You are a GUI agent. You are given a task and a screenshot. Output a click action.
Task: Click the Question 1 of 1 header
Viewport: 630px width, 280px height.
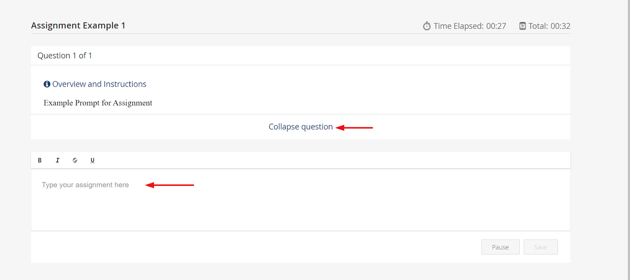point(65,56)
